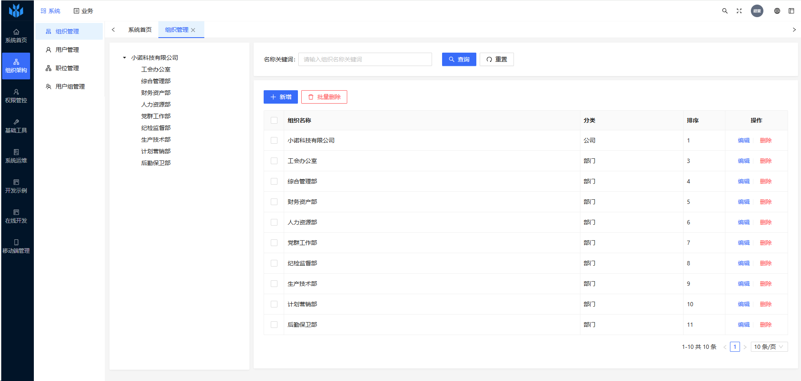Toggle the select-all checkbox in table header
The height and width of the screenshot is (381, 801).
click(x=274, y=120)
